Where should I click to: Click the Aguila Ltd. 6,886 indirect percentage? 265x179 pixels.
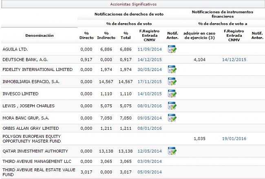[x=106, y=49]
